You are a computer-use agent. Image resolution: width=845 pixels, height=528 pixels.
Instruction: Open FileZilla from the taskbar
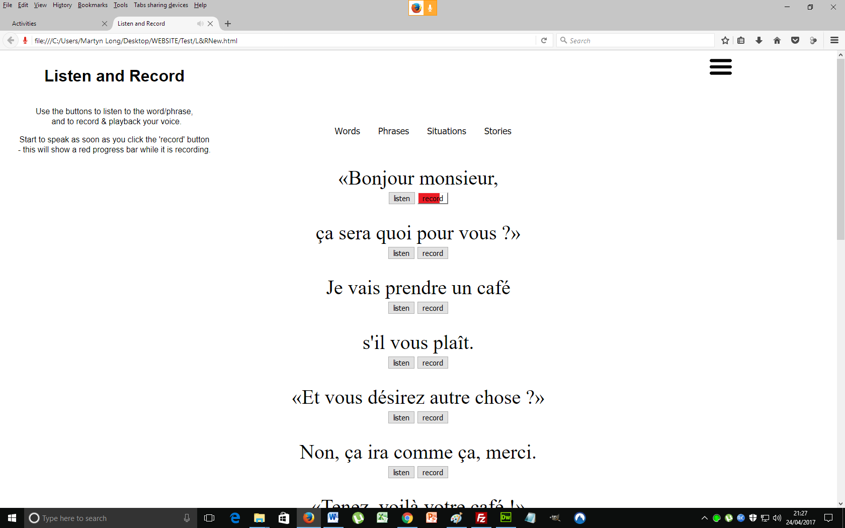coord(481,518)
